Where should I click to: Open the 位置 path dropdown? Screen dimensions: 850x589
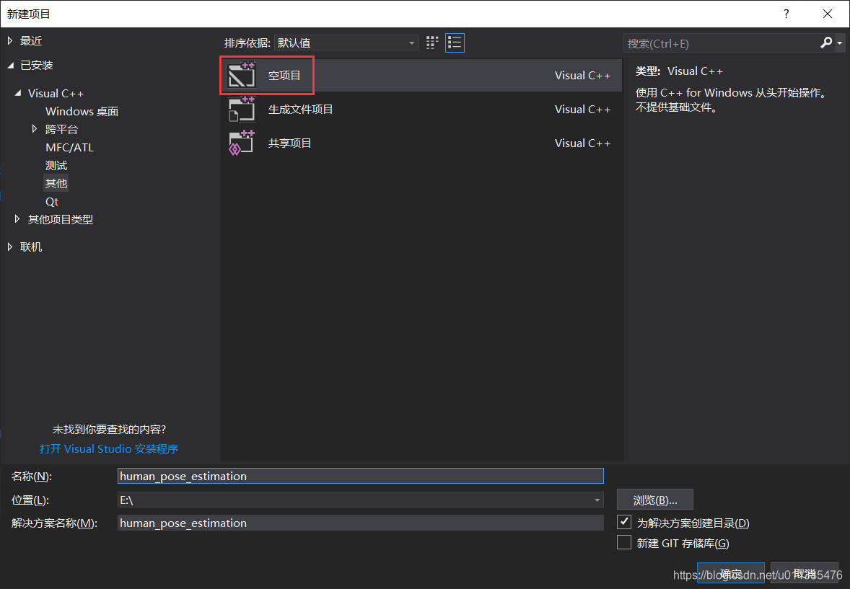[x=597, y=500]
